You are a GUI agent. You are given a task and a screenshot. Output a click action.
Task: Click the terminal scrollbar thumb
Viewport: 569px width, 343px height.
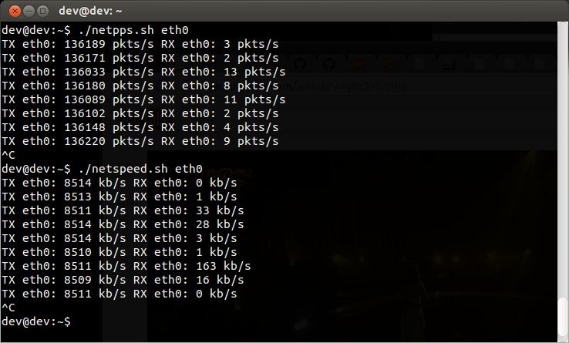tap(563, 318)
